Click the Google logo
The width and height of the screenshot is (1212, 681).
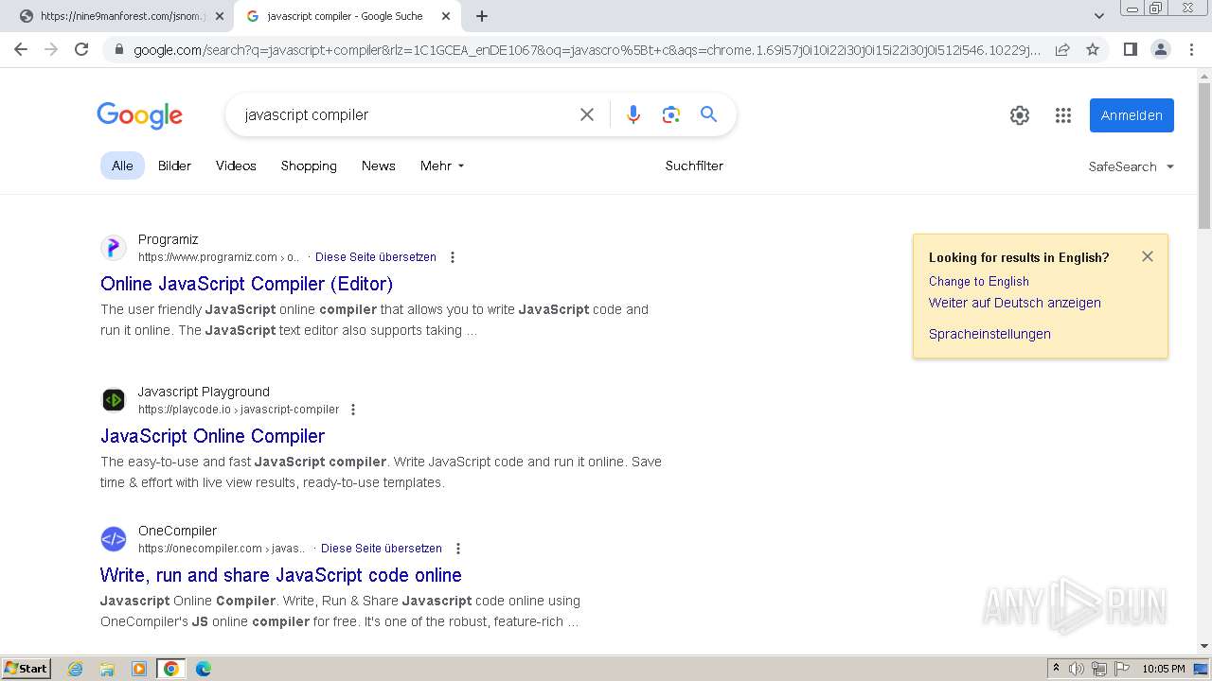click(139, 115)
